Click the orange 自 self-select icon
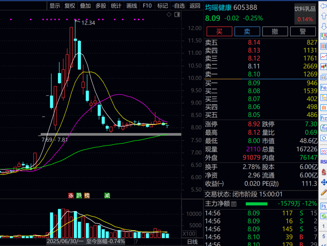The width and height of the screenshot is (327, 246). 324,108
